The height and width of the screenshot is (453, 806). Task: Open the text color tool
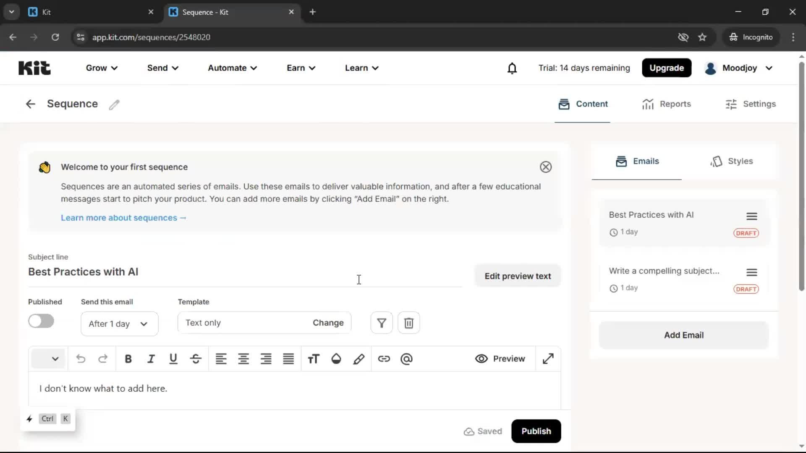pos(336,359)
